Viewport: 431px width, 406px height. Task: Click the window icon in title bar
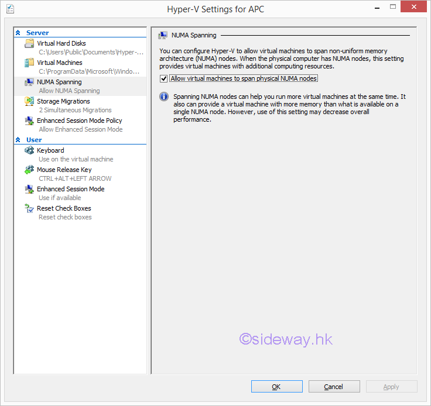[11, 9]
